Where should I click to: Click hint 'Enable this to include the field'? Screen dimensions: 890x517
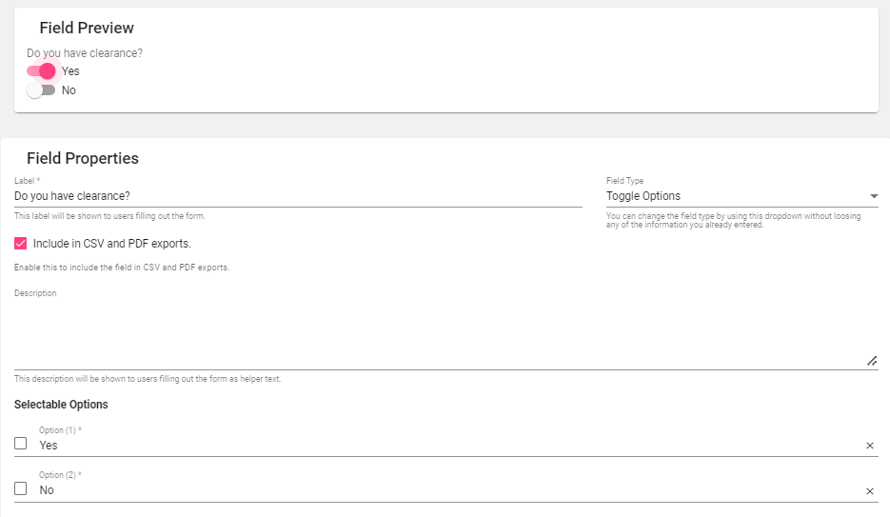[122, 267]
